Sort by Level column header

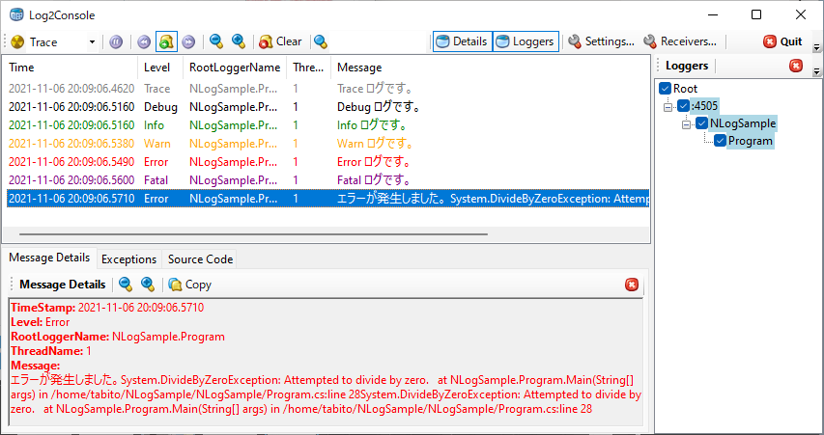pyautogui.click(x=160, y=68)
